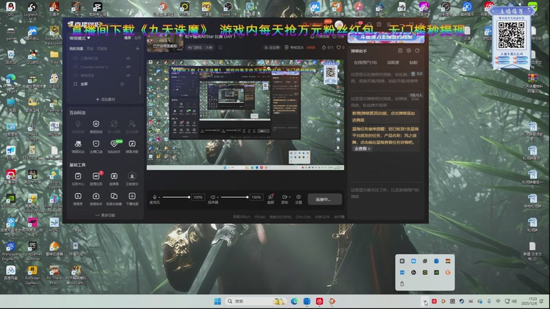This screenshot has width=550, height=309.
Task: Click the stream preview canvas
Action: pos(245,115)
